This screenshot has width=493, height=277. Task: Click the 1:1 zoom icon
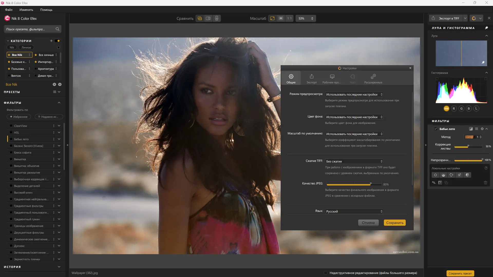[x=289, y=18]
